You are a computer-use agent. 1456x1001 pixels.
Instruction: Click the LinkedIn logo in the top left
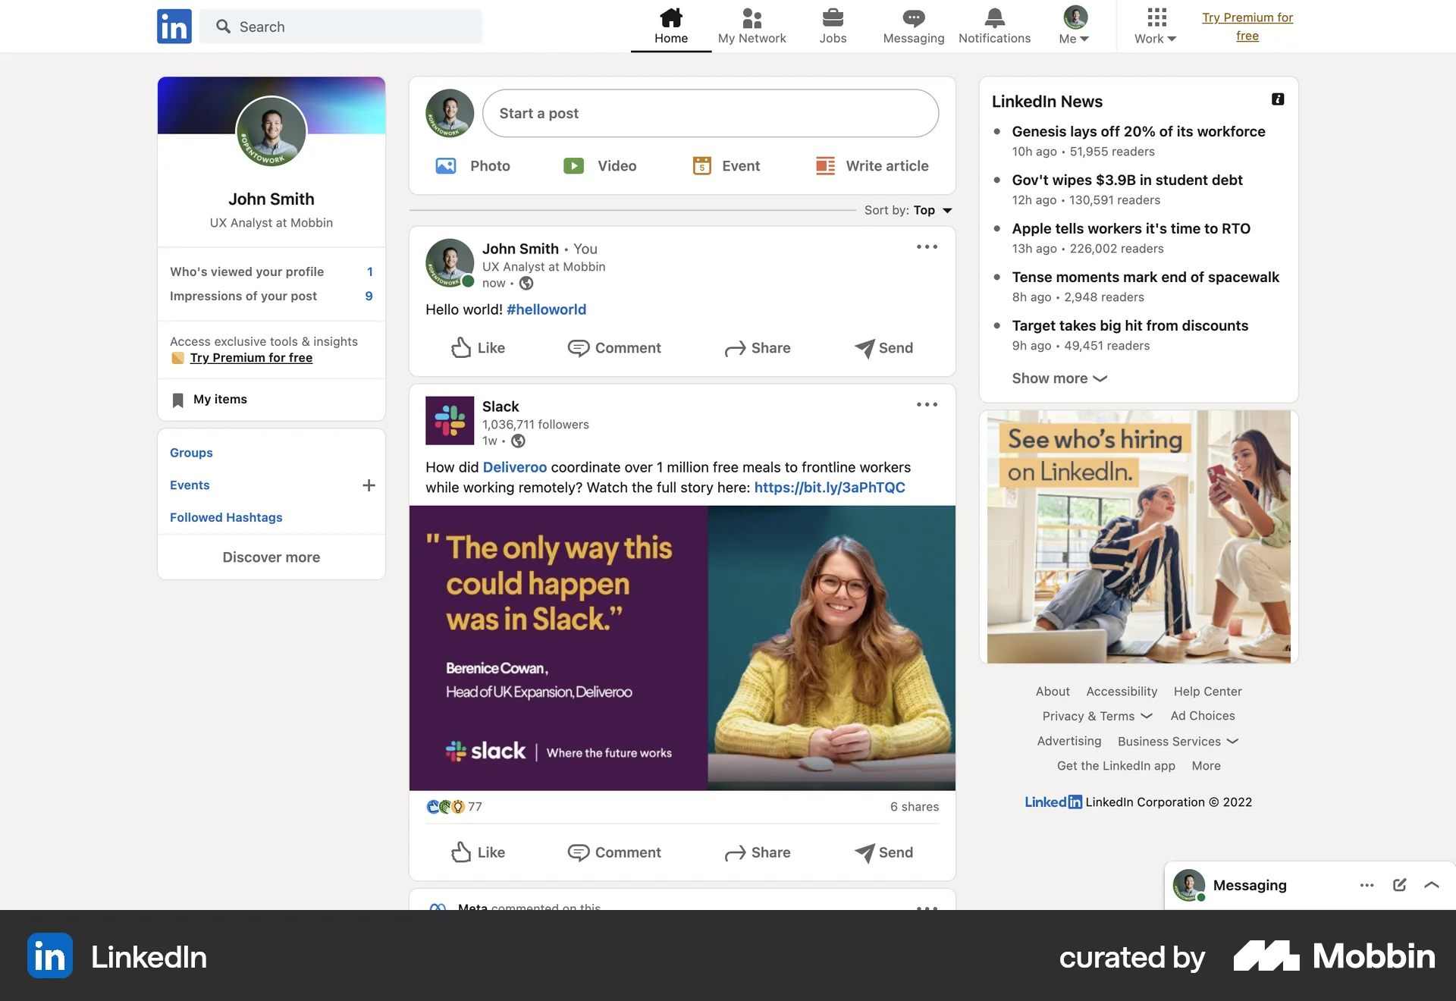click(x=174, y=26)
